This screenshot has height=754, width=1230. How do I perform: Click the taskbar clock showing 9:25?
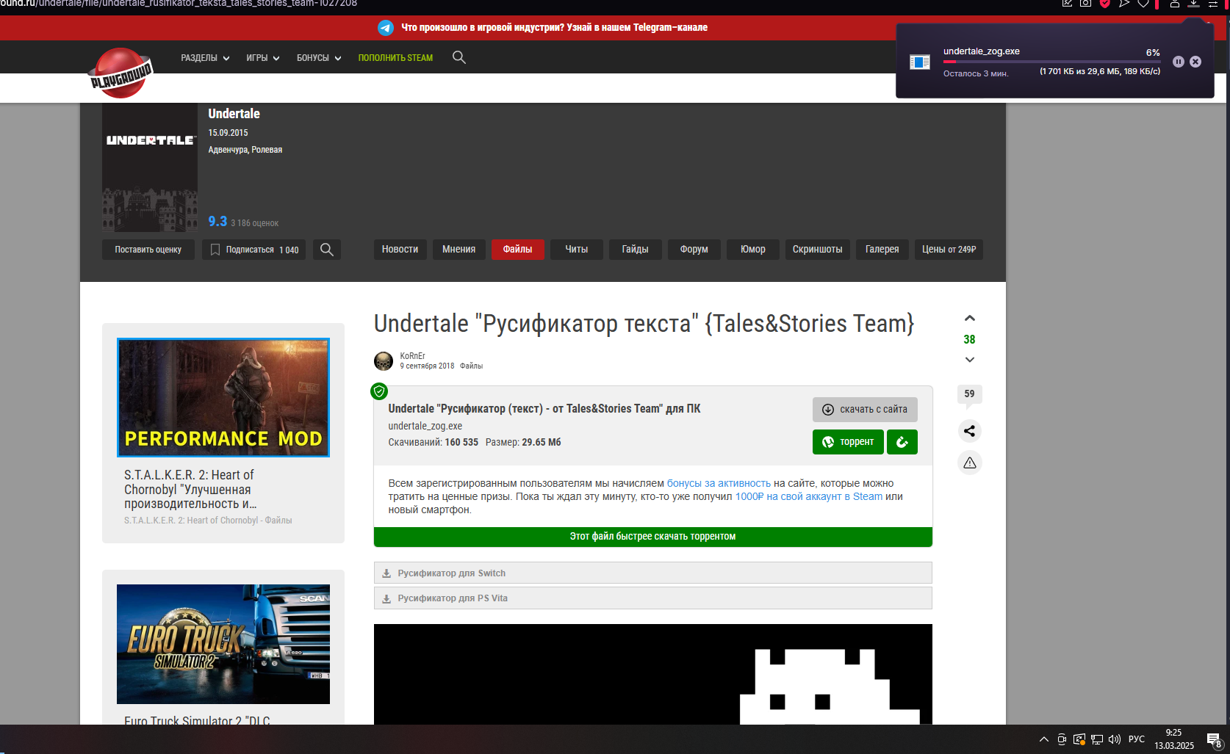tap(1174, 739)
